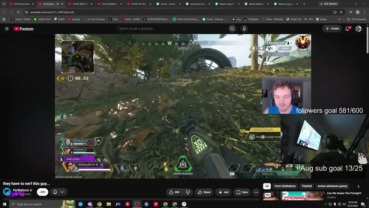This screenshot has width=369, height=208.
Task: Expand hidden bookmarks overflow chevron
Action: coord(339,19)
